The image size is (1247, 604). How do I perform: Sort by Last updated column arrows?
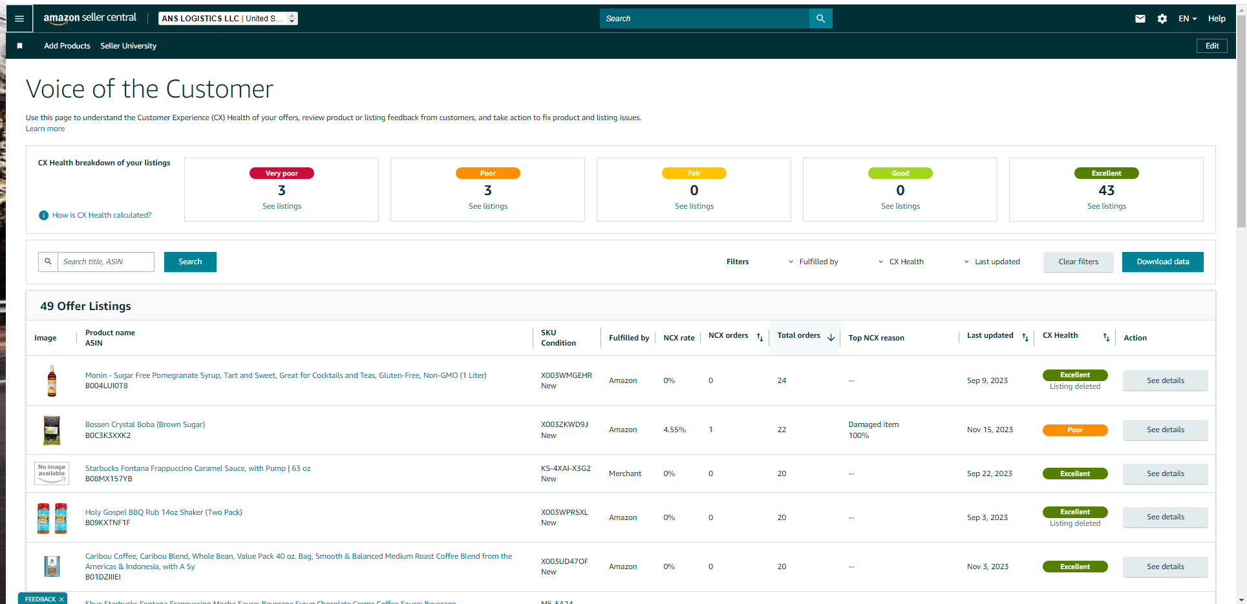pos(1025,337)
